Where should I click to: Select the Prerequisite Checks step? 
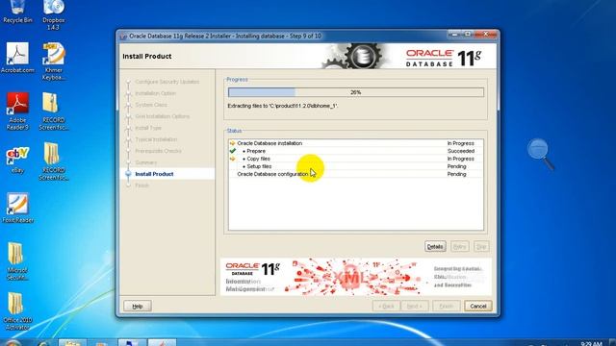click(158, 151)
